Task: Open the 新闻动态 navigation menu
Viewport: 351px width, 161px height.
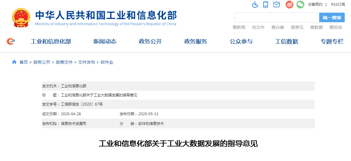Action: 105,42
